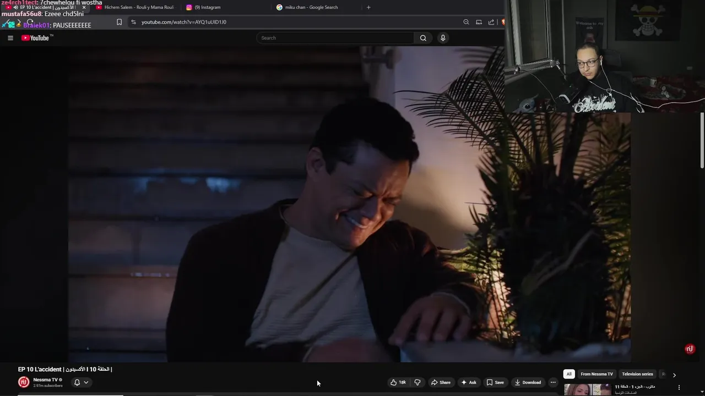This screenshot has height=396, width=705.
Task: Focus the YouTube search field
Action: point(335,38)
